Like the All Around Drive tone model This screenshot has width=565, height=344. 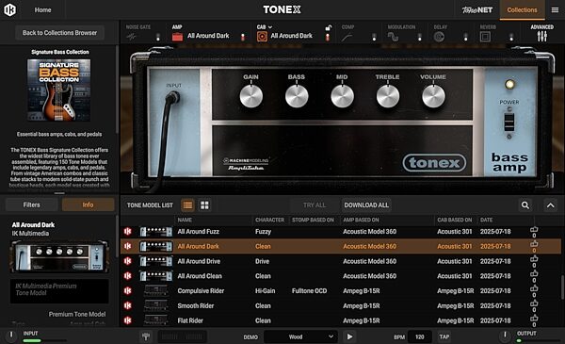click(534, 259)
